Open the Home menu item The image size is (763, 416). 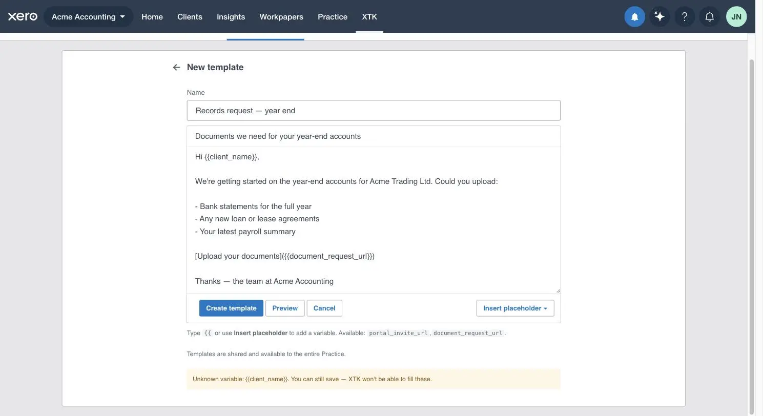click(x=152, y=17)
